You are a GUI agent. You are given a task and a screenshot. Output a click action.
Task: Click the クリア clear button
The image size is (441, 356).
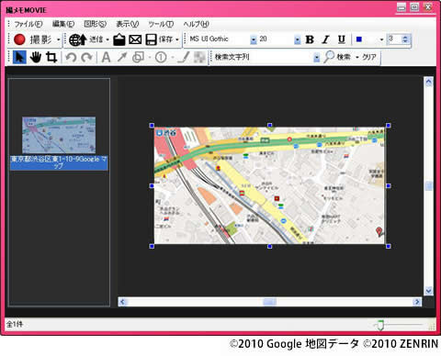point(369,57)
